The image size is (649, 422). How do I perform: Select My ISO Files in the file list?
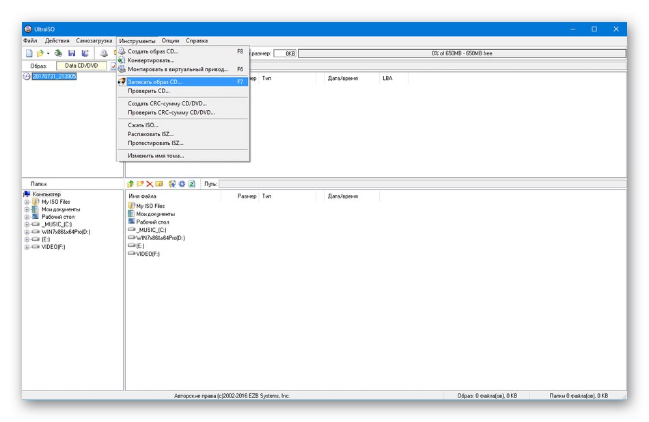point(150,206)
